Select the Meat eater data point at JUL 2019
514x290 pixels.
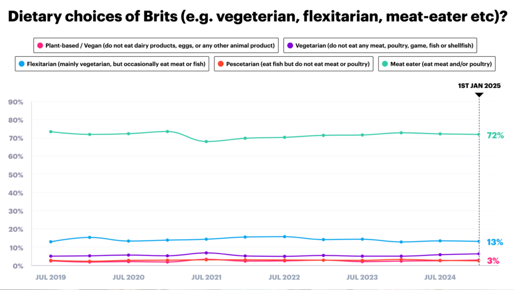pyautogui.click(x=51, y=131)
